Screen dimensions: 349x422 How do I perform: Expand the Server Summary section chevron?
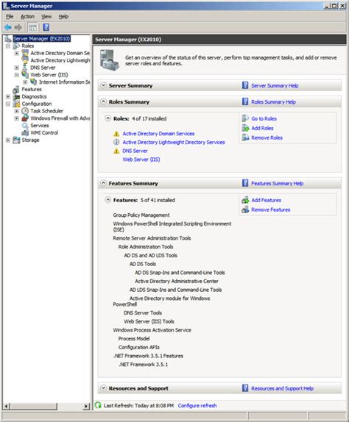103,85
